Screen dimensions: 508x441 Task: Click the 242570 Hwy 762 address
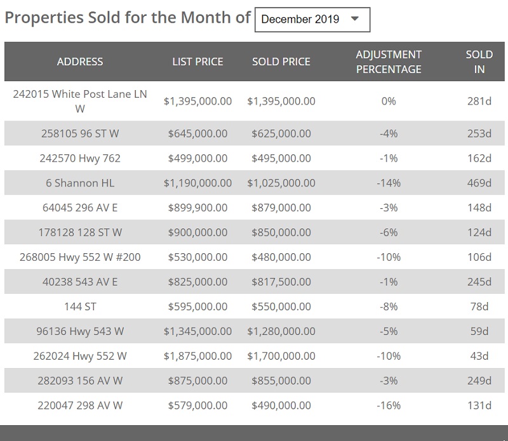[x=80, y=158]
